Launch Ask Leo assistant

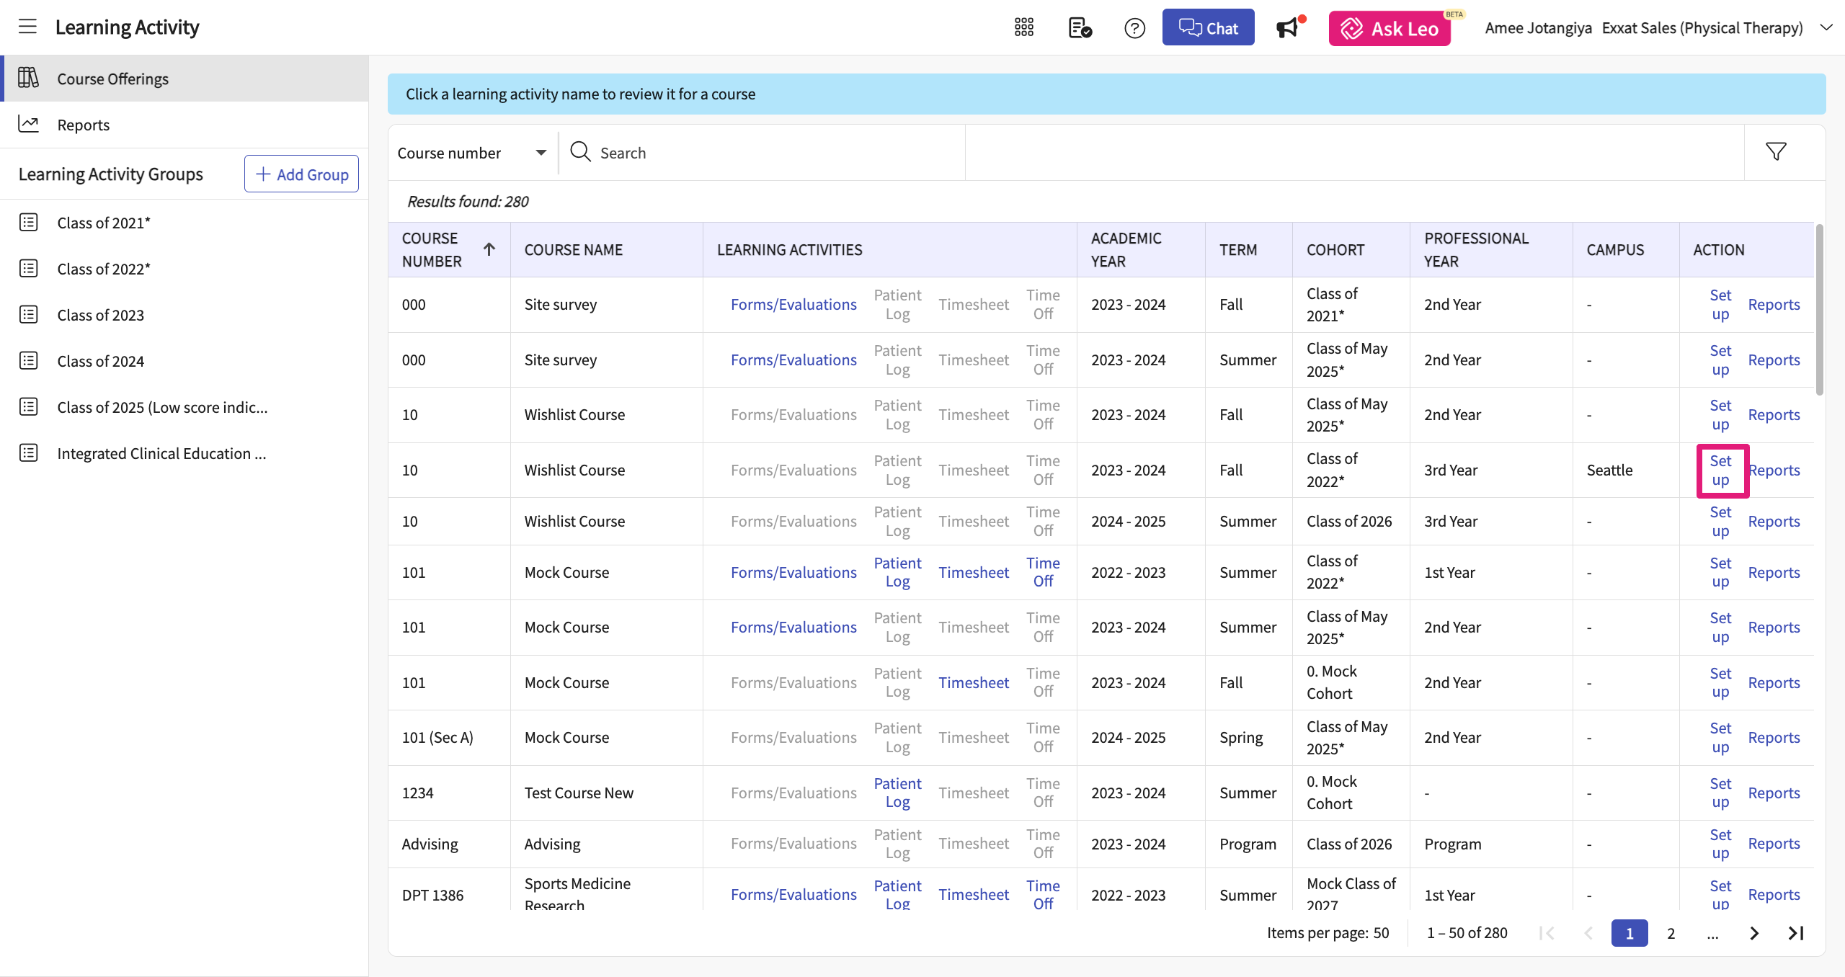tap(1390, 28)
